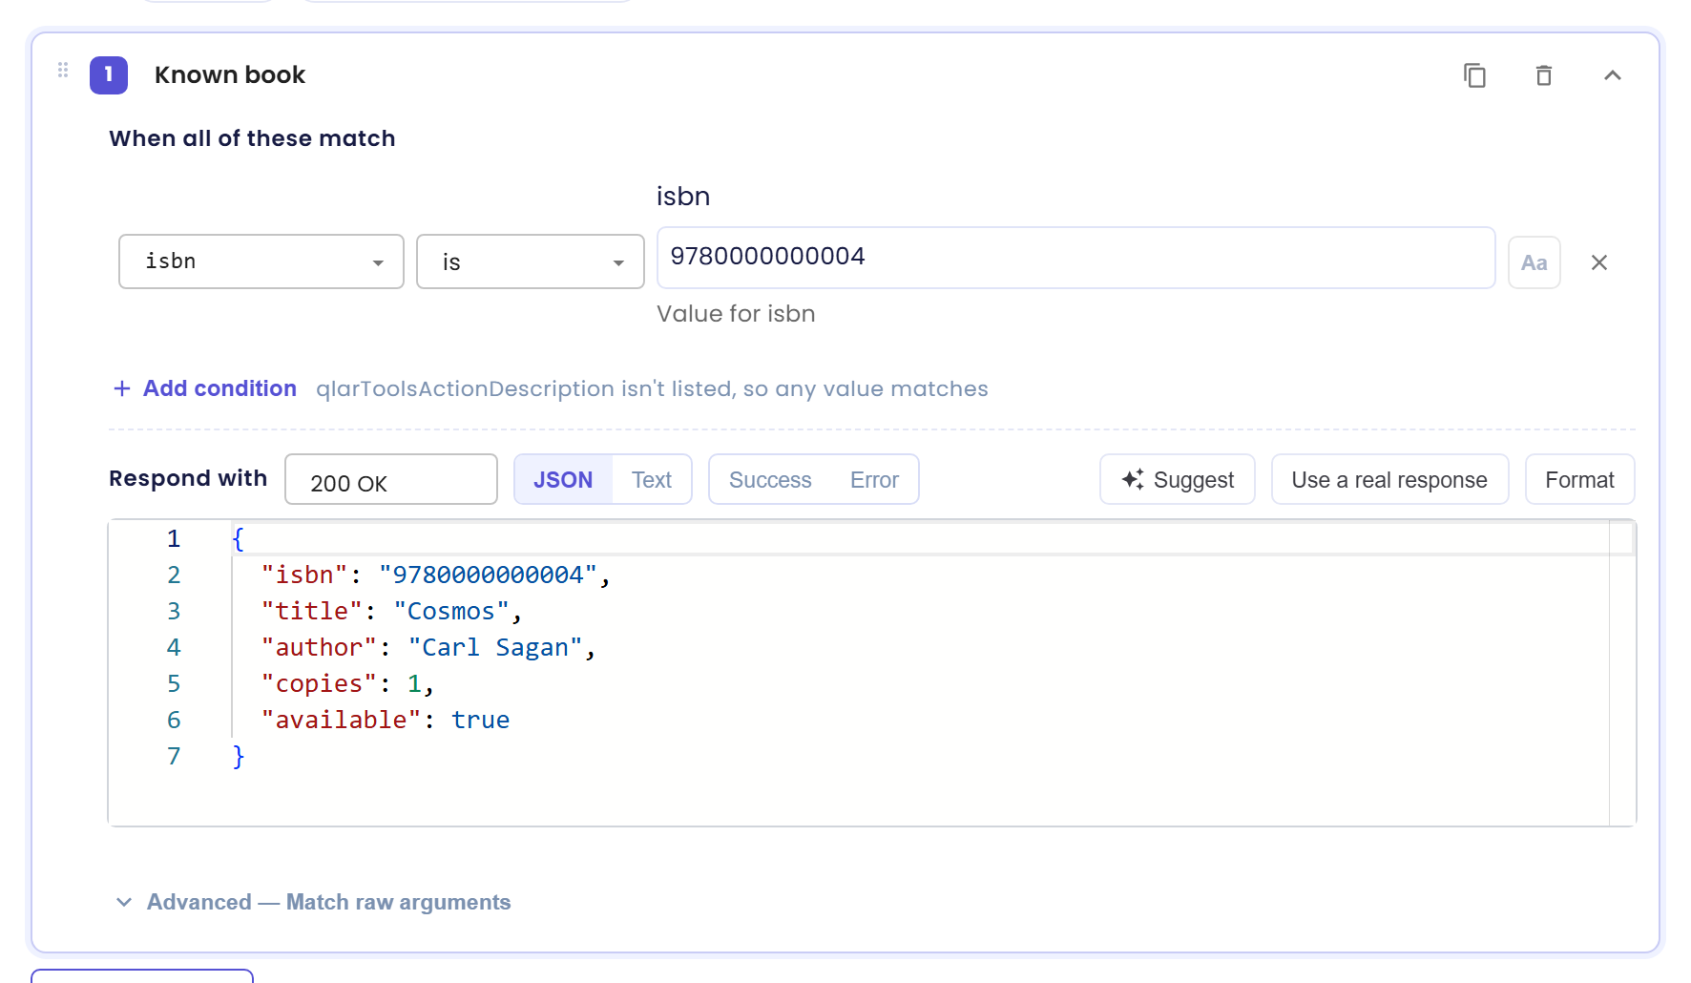
Task: Grab the drag handle beside rule 1
Action: pos(63,70)
